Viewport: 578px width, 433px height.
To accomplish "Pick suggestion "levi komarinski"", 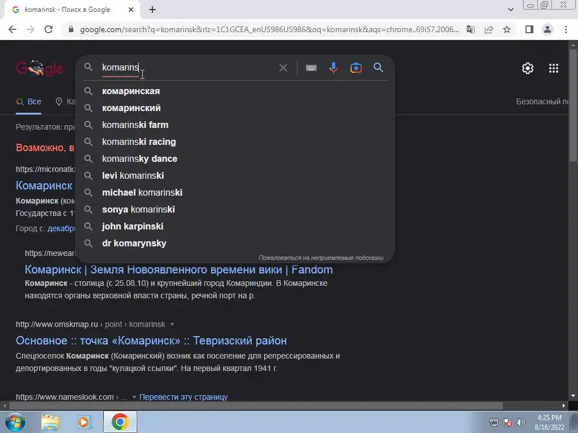I will [x=235, y=176].
